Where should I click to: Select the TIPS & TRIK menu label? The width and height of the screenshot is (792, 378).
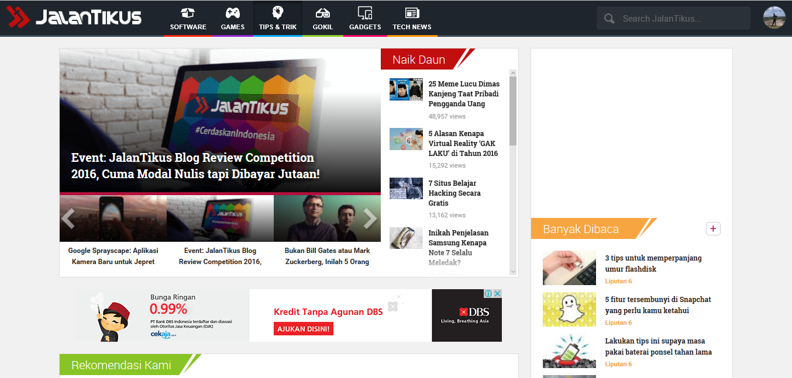click(278, 27)
